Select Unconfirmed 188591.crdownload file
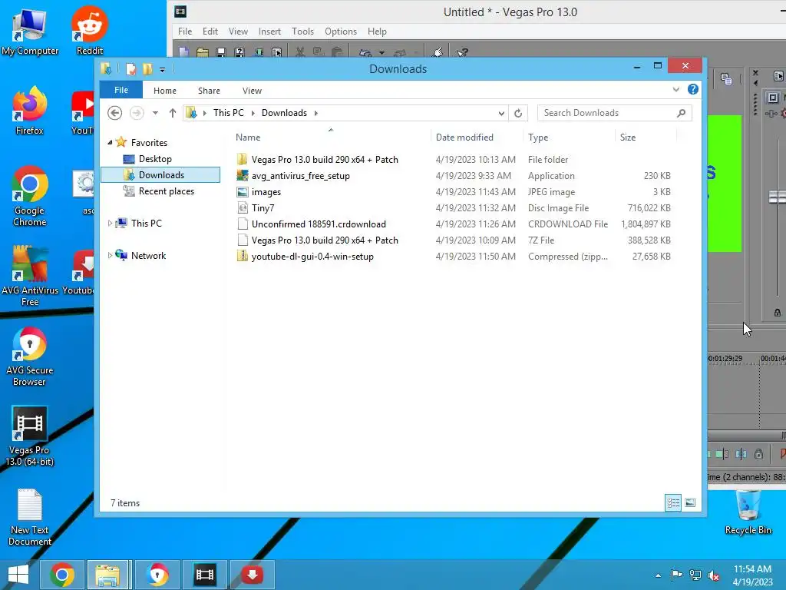786x590 pixels. pyautogui.click(x=319, y=224)
